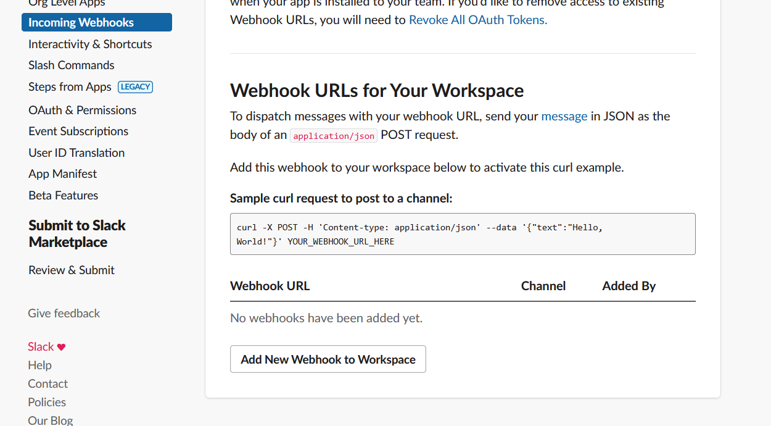Open Slash Commands page
The height and width of the screenshot is (426, 771).
pos(72,65)
